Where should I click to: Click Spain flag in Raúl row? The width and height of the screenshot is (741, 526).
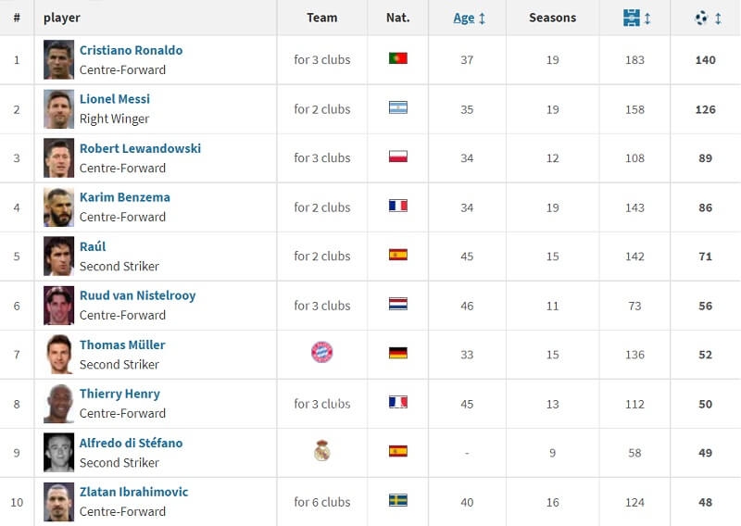(398, 255)
